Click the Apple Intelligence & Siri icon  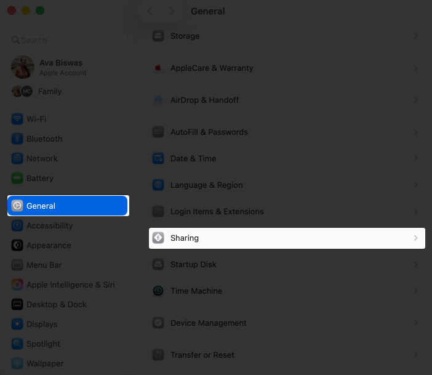(x=17, y=284)
